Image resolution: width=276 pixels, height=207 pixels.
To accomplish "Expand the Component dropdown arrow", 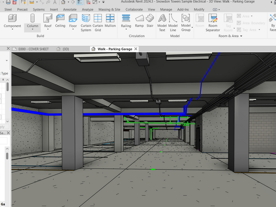I will pyautogui.click(x=12, y=29).
